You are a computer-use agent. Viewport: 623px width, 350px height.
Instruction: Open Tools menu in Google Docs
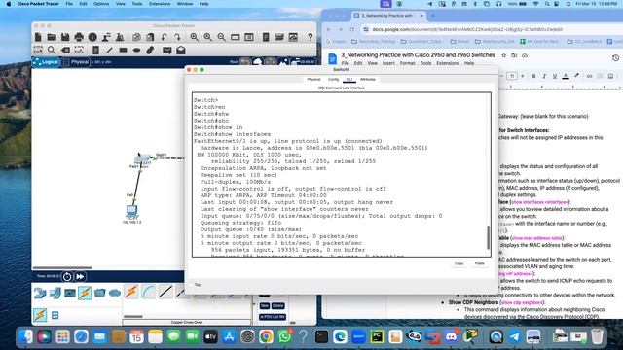(x=425, y=63)
